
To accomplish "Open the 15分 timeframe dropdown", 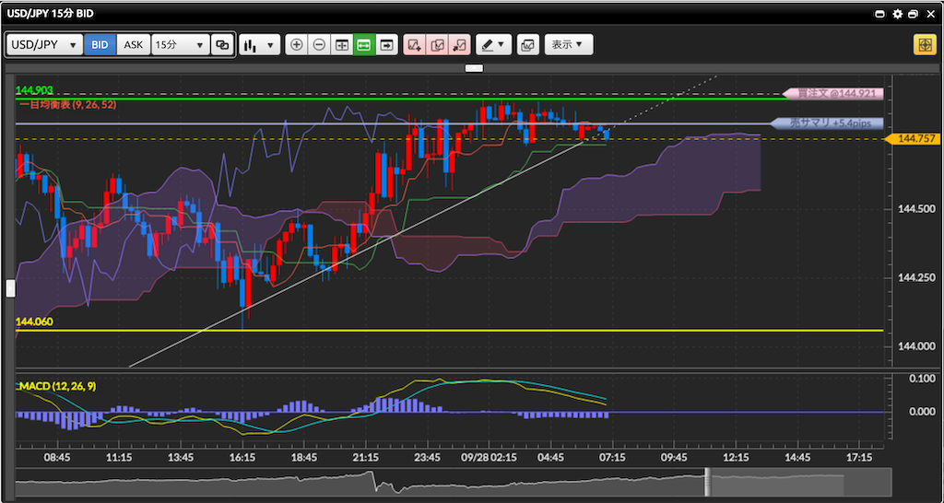I will [x=181, y=45].
